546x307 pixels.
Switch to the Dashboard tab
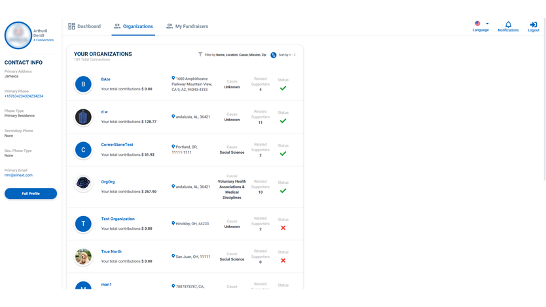pos(84,27)
